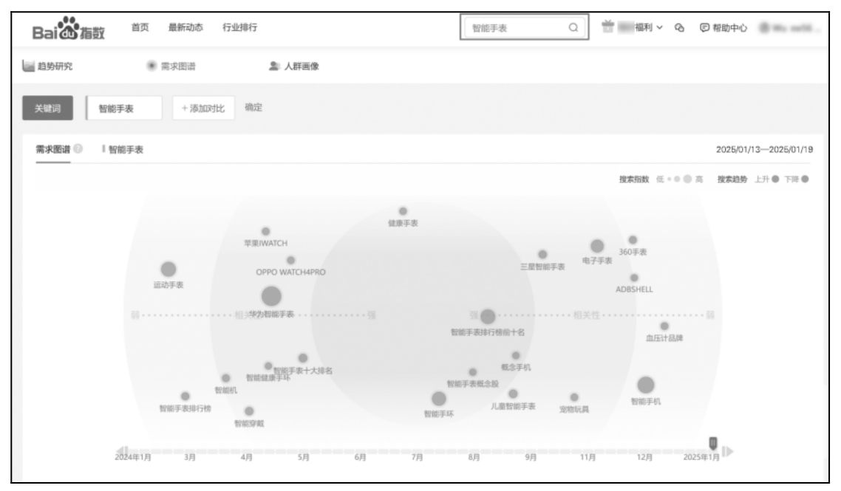Viewport: 841px width, 491px height.
Task: Click the 确定 button
Action: (x=253, y=107)
